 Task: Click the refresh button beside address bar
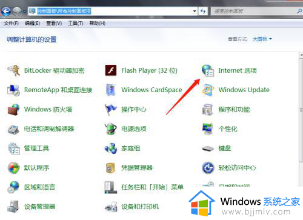point(203,11)
